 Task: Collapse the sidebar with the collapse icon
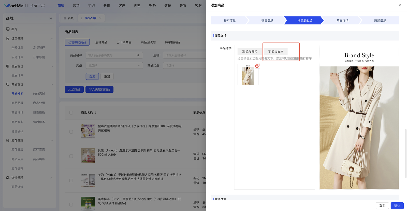tap(51, 18)
